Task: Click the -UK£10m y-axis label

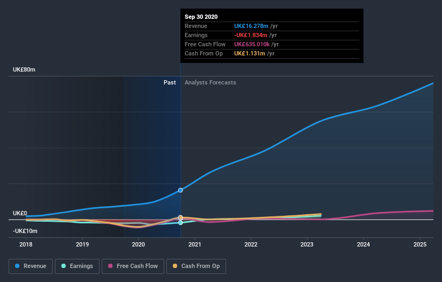Action: pyautogui.click(x=25, y=231)
